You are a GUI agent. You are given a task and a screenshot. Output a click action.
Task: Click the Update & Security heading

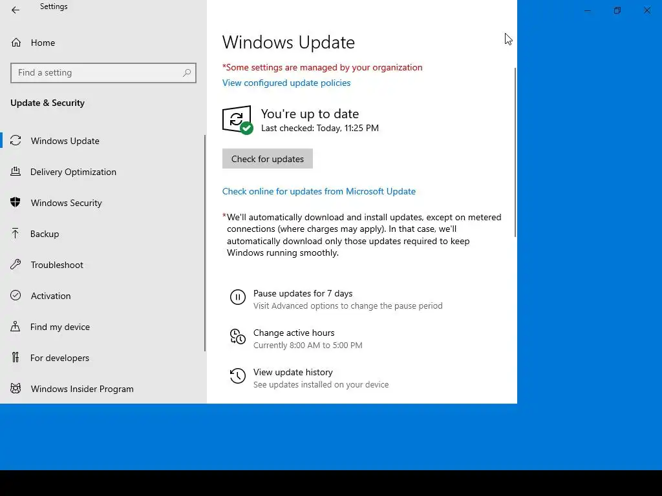coord(47,103)
